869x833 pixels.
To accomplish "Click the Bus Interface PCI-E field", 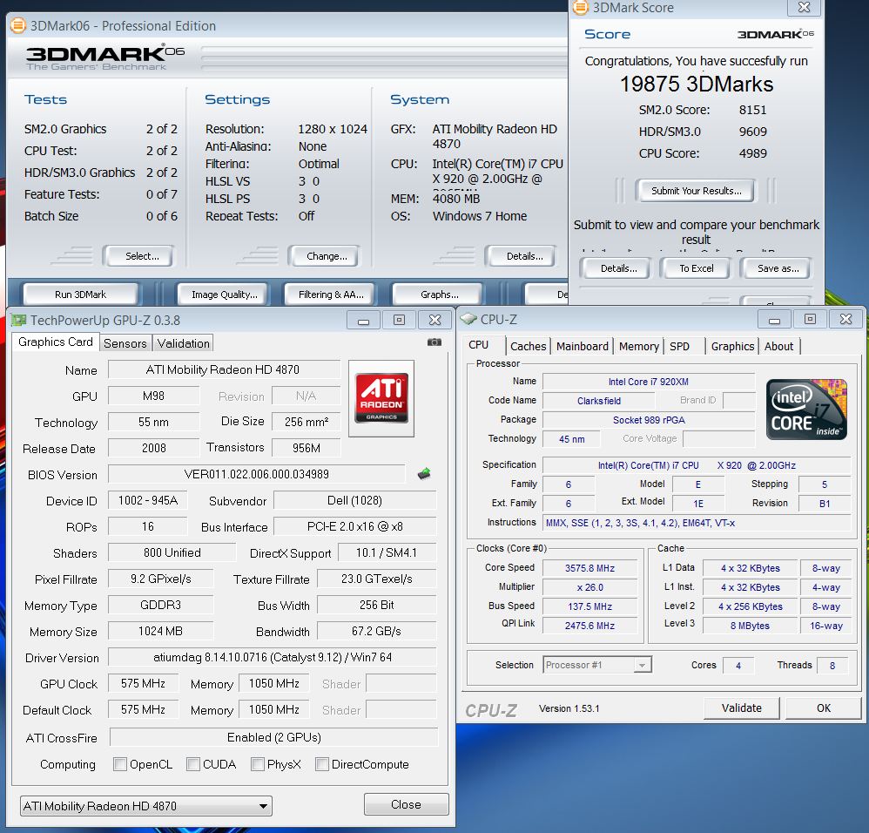I will point(355,526).
